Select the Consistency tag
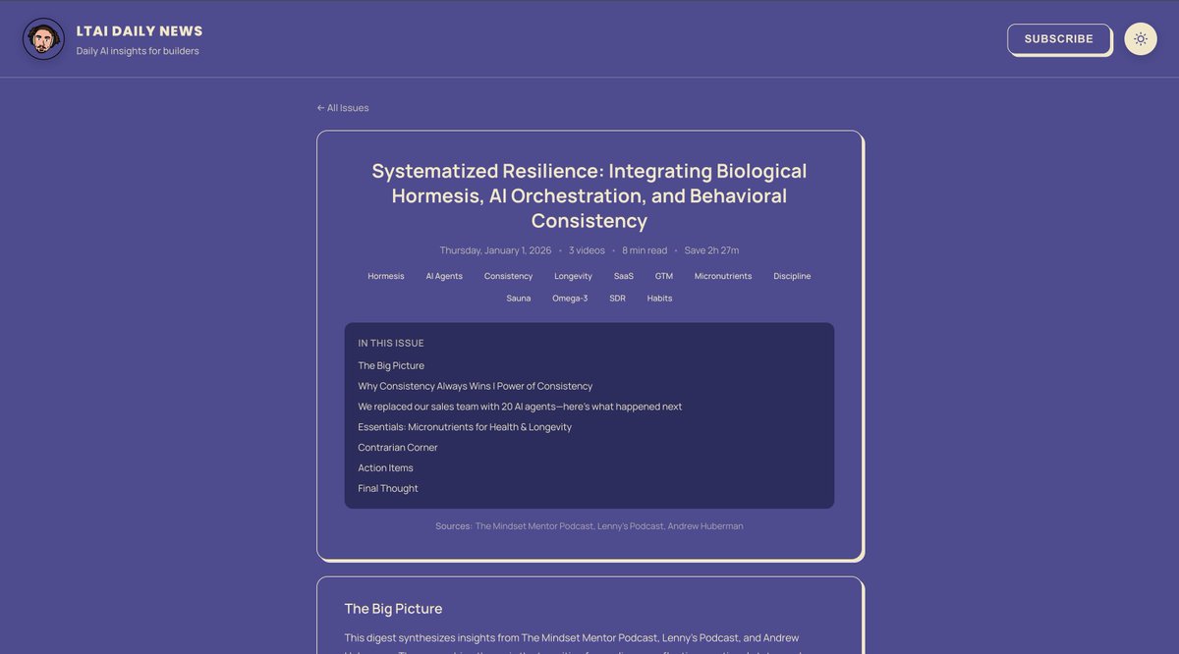This screenshot has height=654, width=1179. [508, 276]
